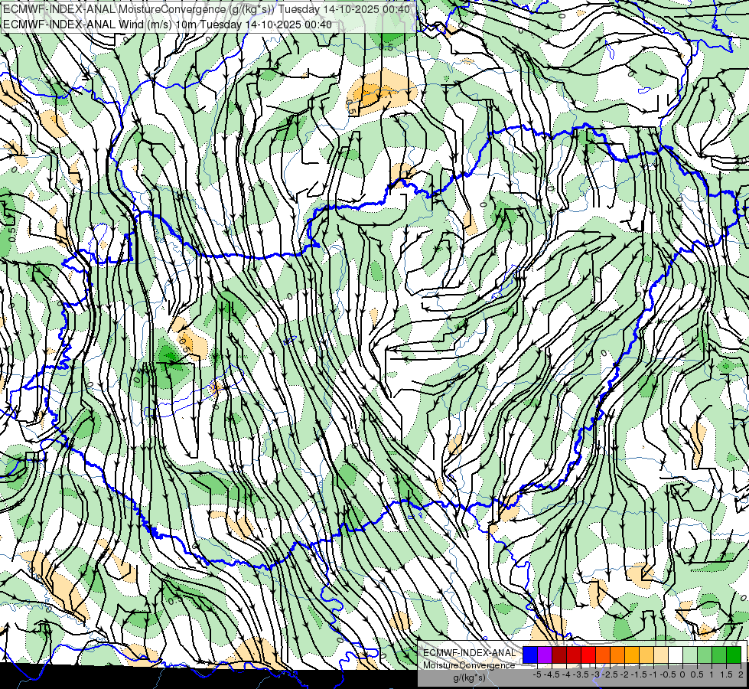Select the pale peach swatch from -1 to -0.5
This screenshot has width=749, height=689.
pyautogui.click(x=661, y=655)
